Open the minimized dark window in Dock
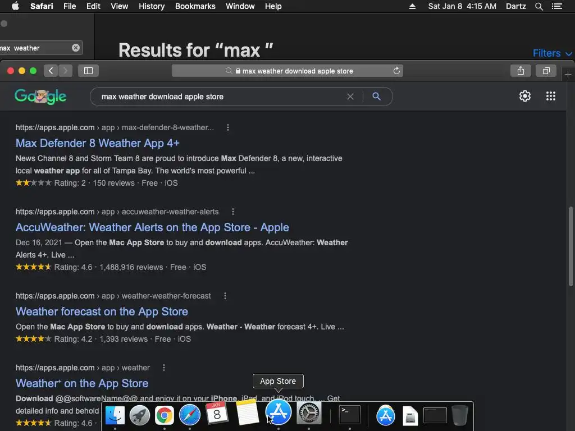 [435, 415]
